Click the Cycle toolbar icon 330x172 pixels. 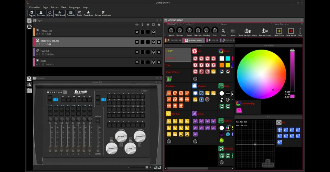tap(50, 13)
